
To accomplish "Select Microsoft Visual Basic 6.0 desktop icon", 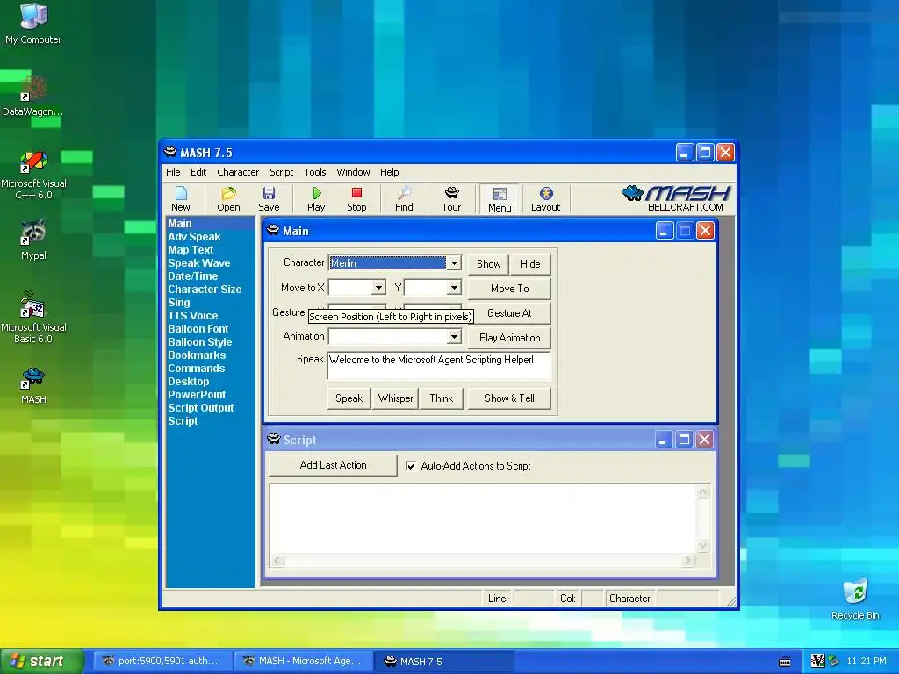I will tap(33, 318).
